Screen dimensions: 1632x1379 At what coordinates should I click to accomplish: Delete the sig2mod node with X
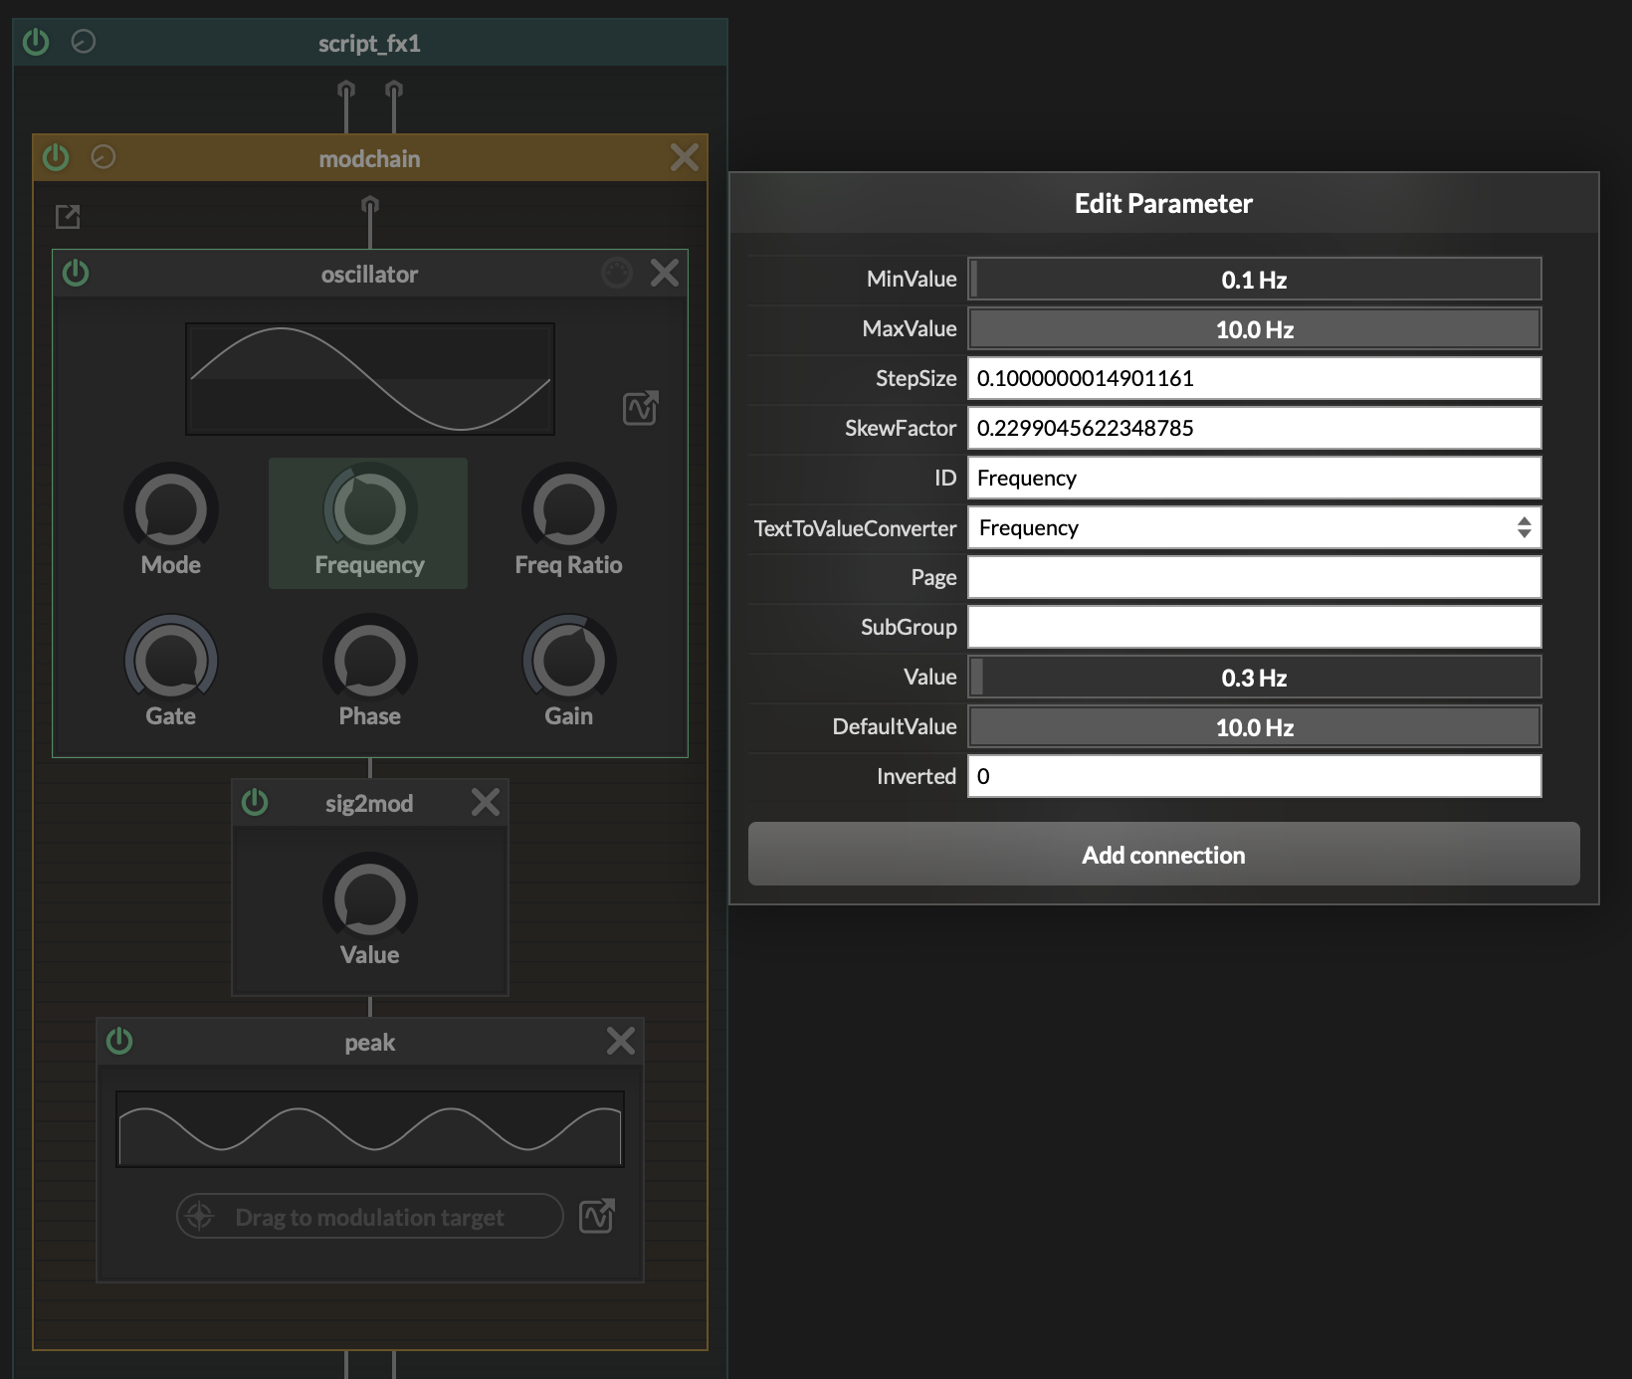pos(486,802)
